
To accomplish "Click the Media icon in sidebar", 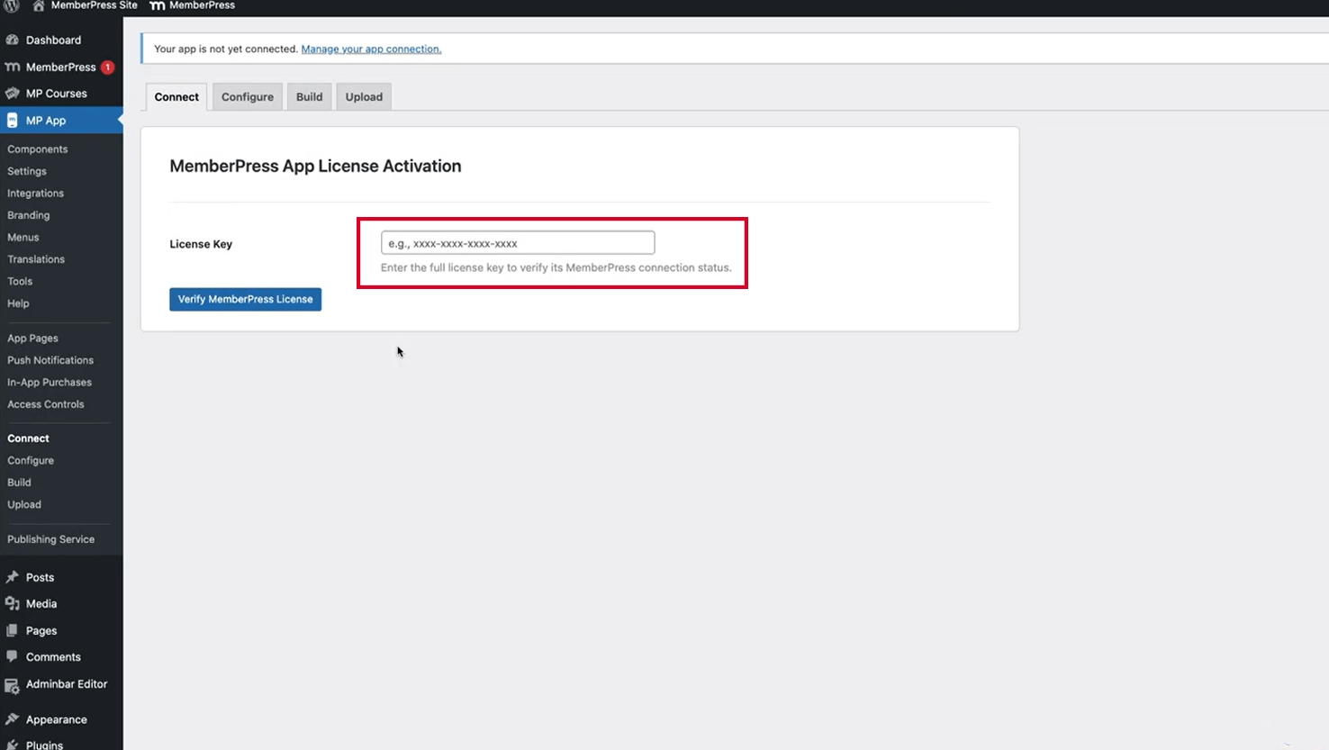I will click(x=13, y=604).
